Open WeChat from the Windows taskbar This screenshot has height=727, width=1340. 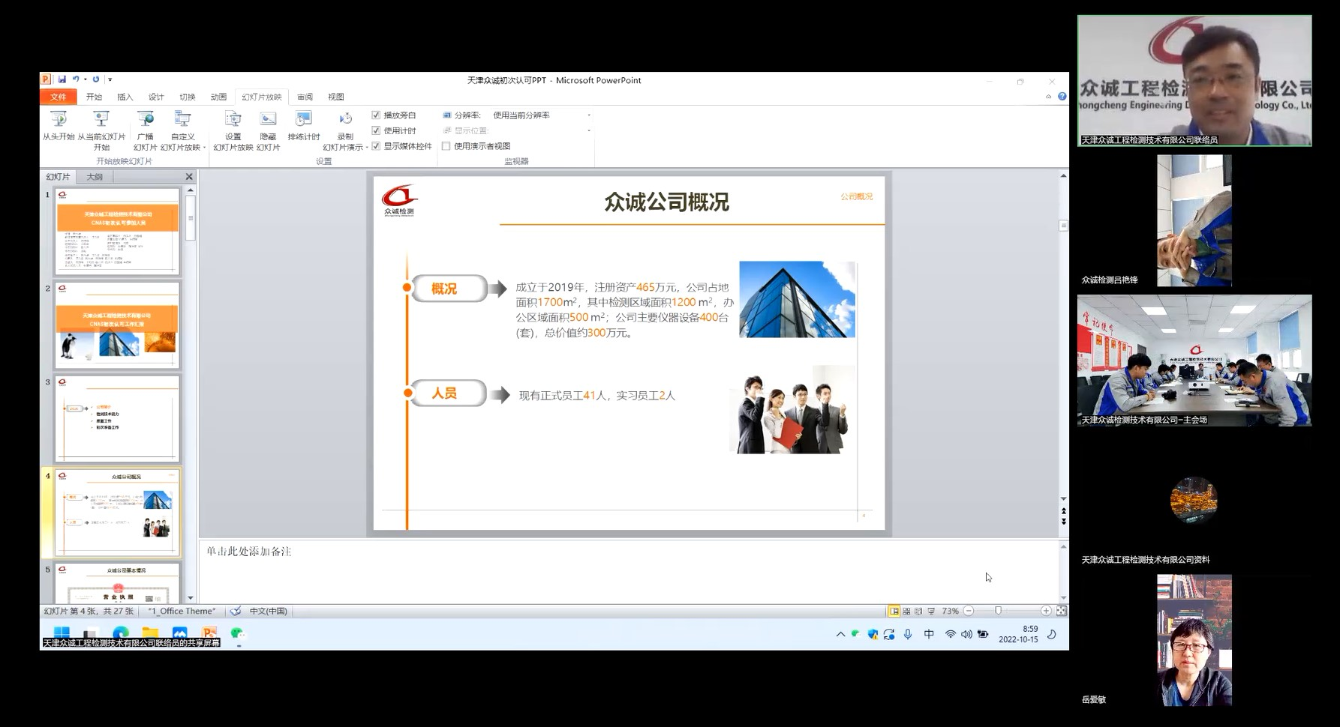point(238,634)
